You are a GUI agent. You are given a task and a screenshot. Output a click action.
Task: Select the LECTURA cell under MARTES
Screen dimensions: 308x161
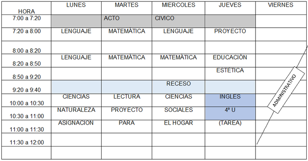pos(127,100)
